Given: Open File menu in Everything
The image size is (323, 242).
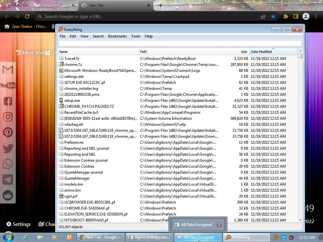Looking at the screenshot, I should click(x=62, y=36).
